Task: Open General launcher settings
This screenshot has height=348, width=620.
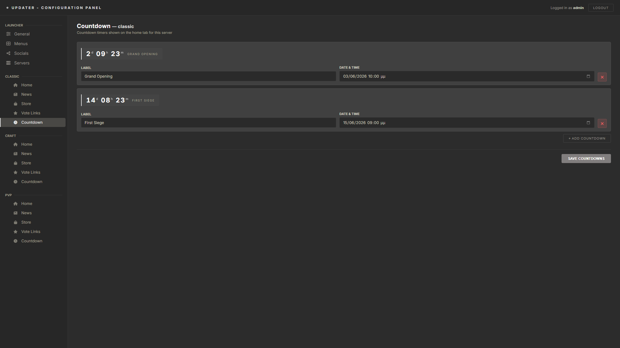Action: 33,34
